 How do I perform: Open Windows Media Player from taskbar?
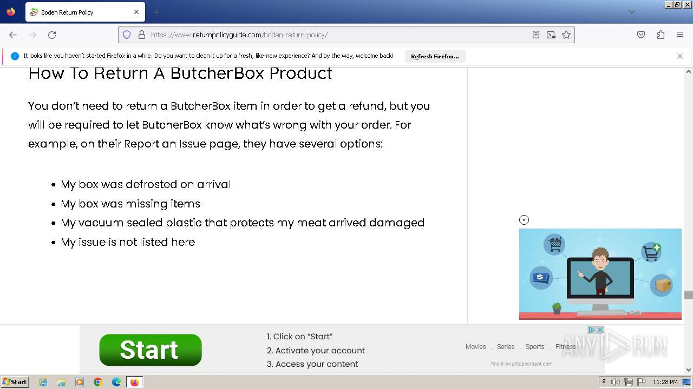point(80,382)
